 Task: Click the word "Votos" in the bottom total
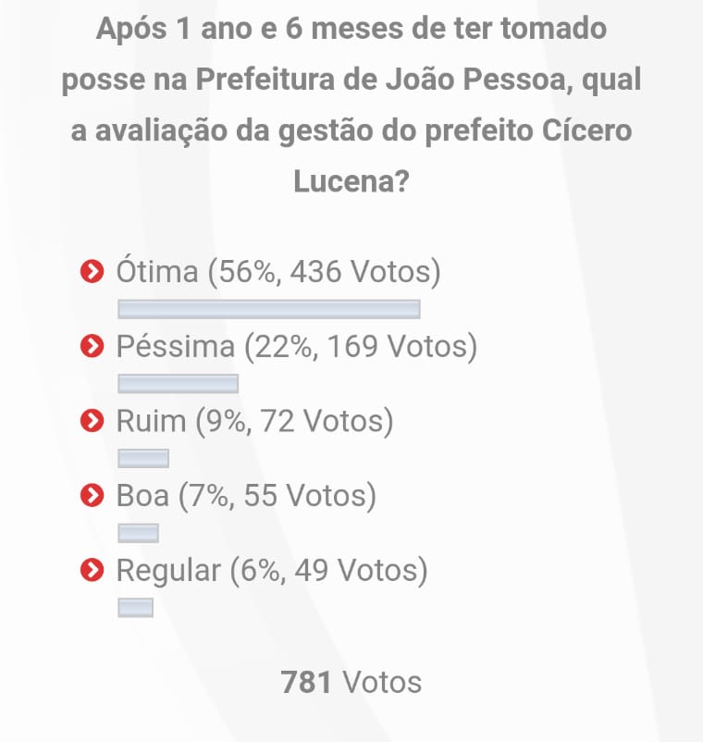pyautogui.click(x=382, y=683)
